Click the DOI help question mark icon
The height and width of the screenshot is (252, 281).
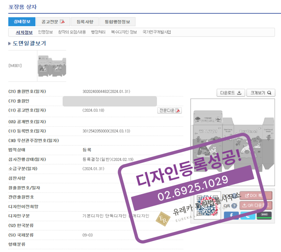point(234,195)
